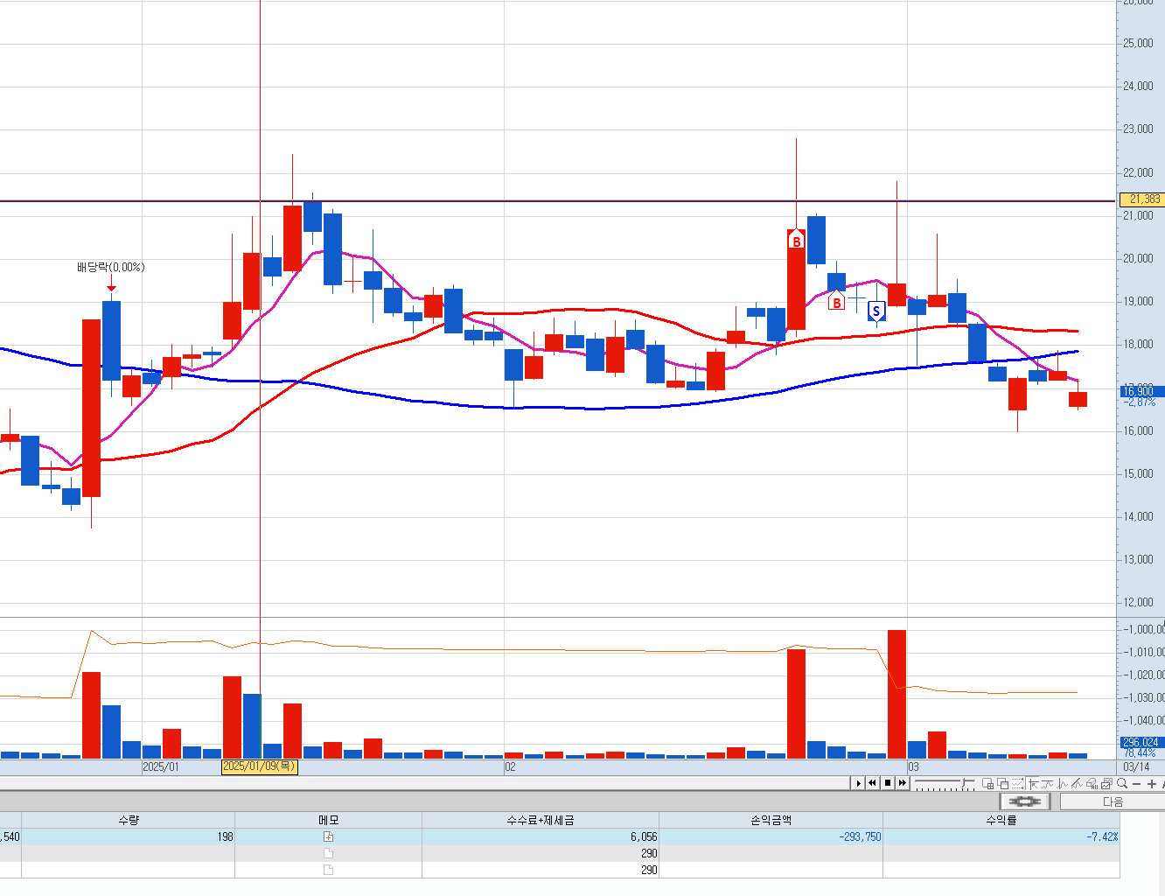Click the button left of 다음
1165x896 pixels.
click(1025, 801)
